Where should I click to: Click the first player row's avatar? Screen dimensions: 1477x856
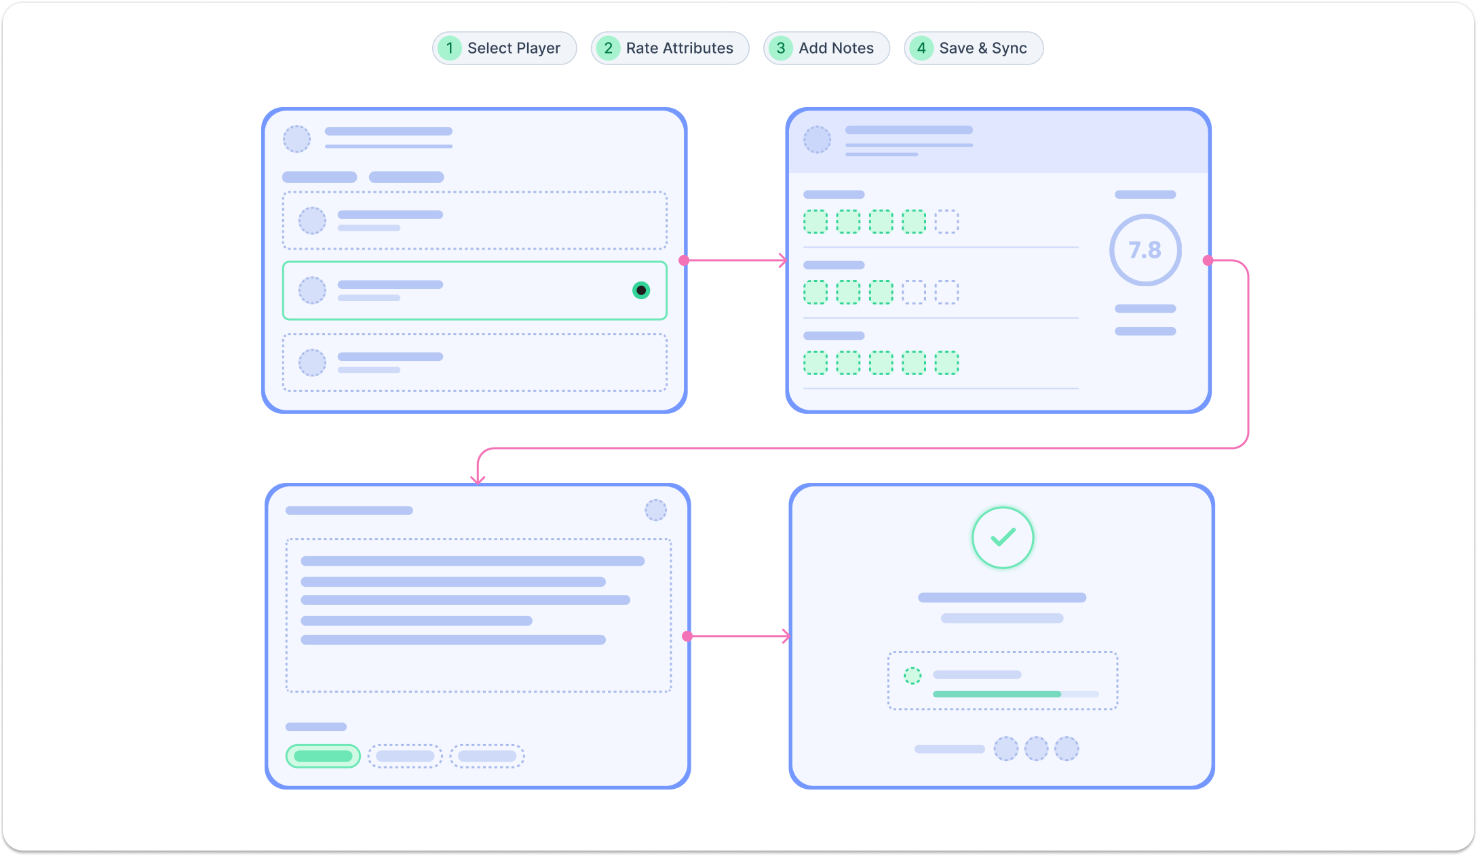click(x=312, y=220)
